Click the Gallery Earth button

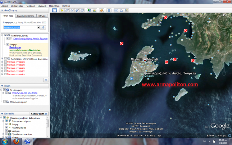click(39, 114)
